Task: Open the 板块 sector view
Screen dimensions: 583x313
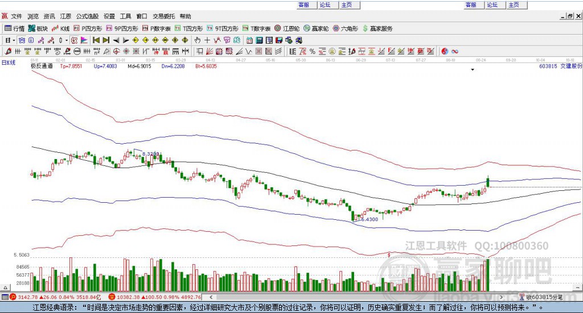Action: click(38, 28)
